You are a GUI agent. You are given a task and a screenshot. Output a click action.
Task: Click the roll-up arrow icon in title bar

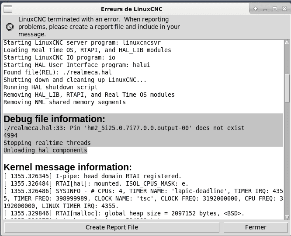[x=256, y=8]
